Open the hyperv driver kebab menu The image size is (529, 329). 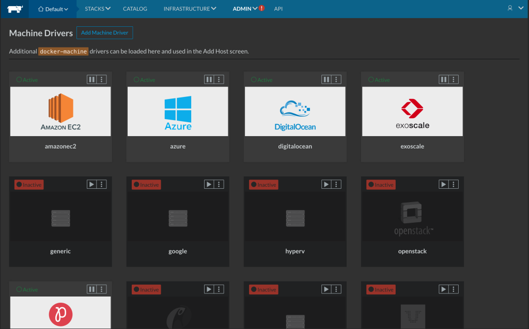coord(337,184)
